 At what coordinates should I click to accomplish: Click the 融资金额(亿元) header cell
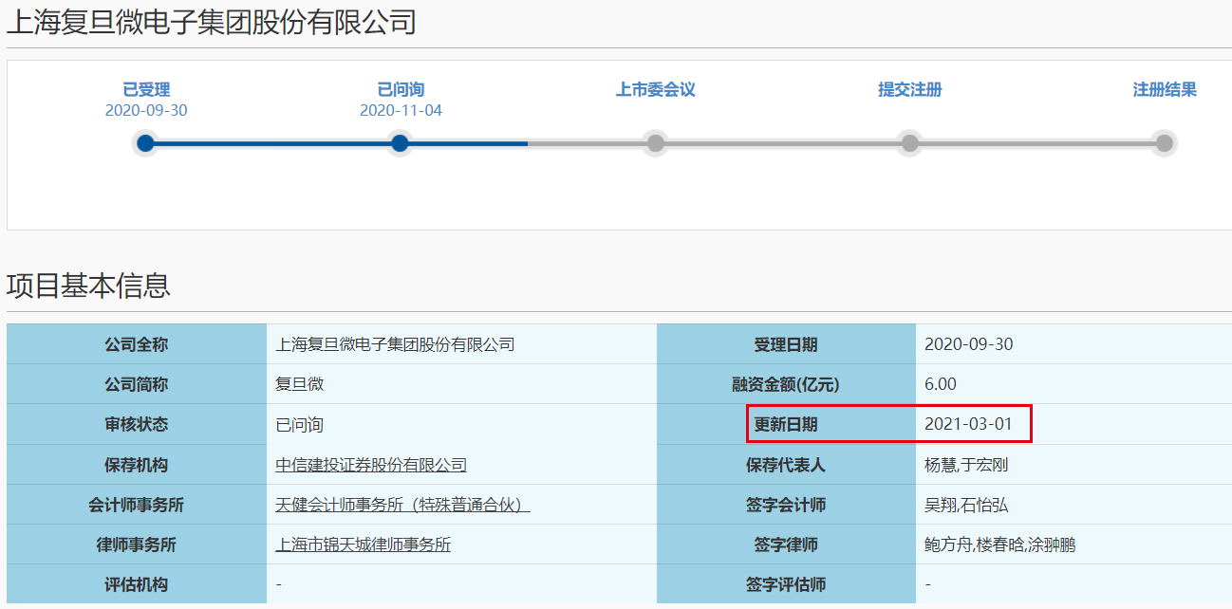pyautogui.click(x=786, y=384)
